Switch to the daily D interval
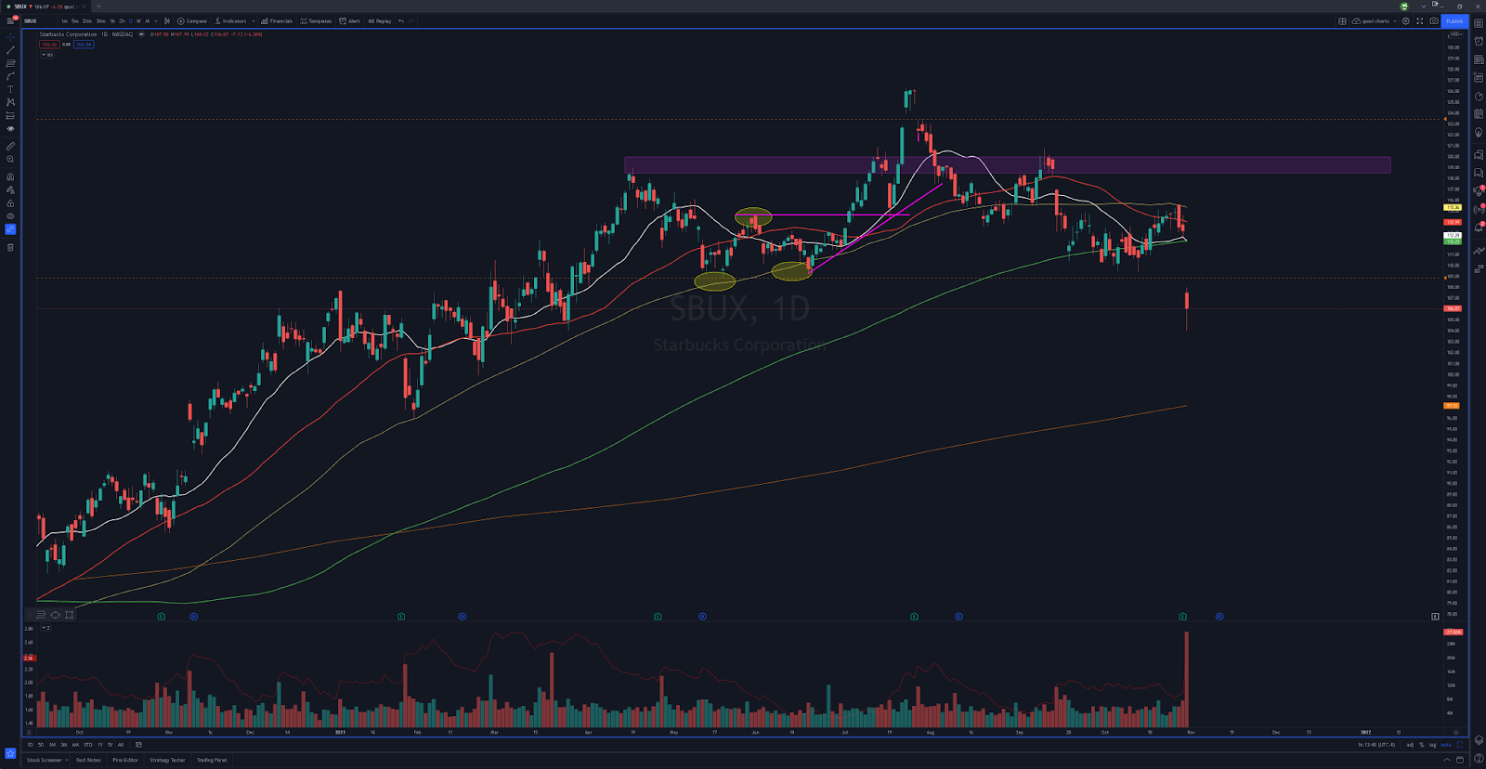 (x=130, y=20)
